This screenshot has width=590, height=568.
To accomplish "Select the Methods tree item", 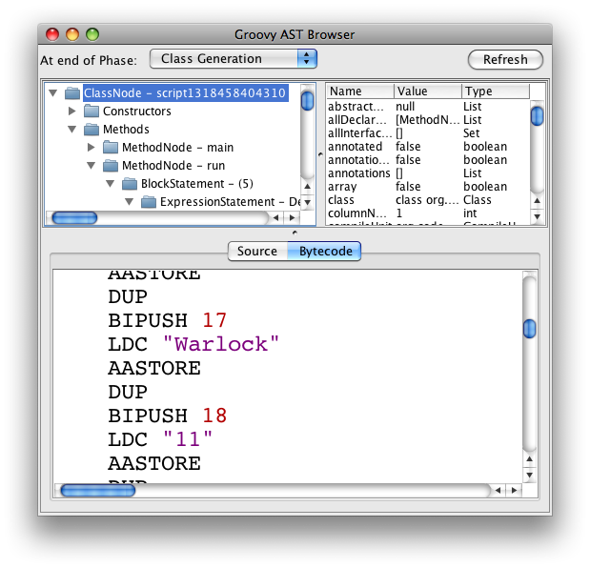I will pyautogui.click(x=126, y=129).
